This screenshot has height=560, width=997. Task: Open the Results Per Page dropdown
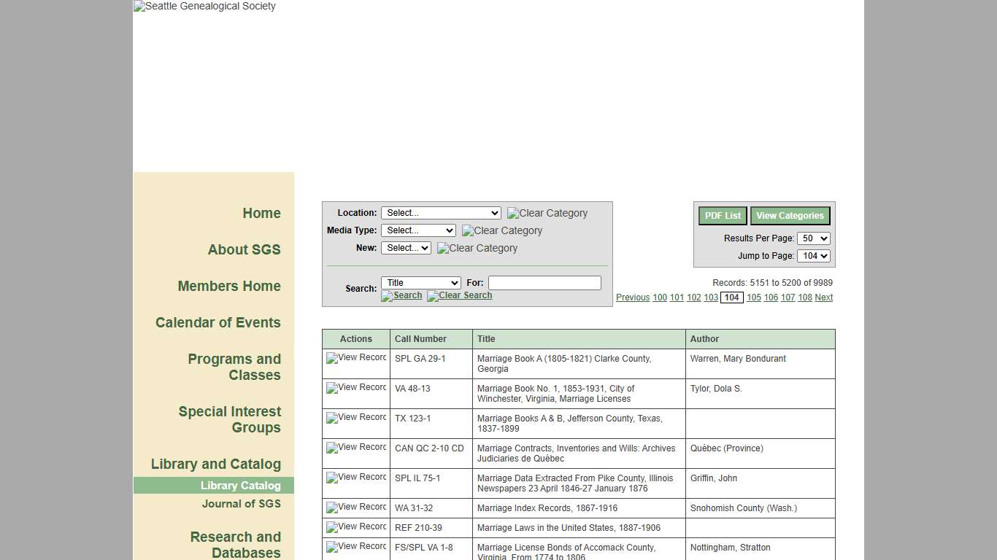tap(815, 238)
